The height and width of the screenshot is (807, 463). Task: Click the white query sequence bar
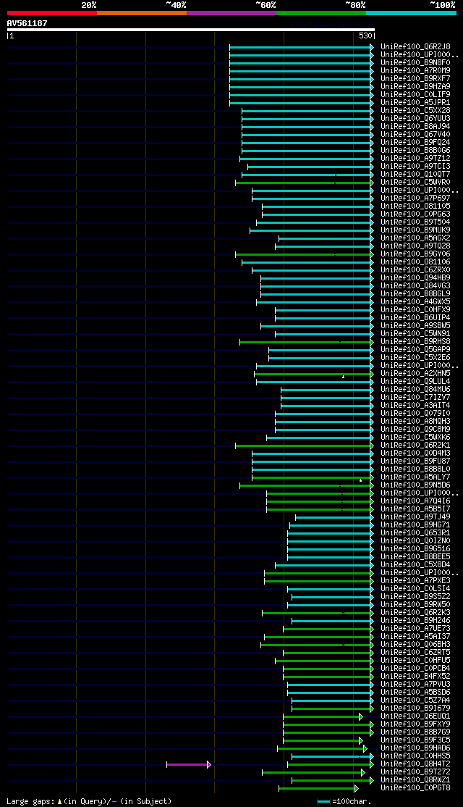coord(191,30)
